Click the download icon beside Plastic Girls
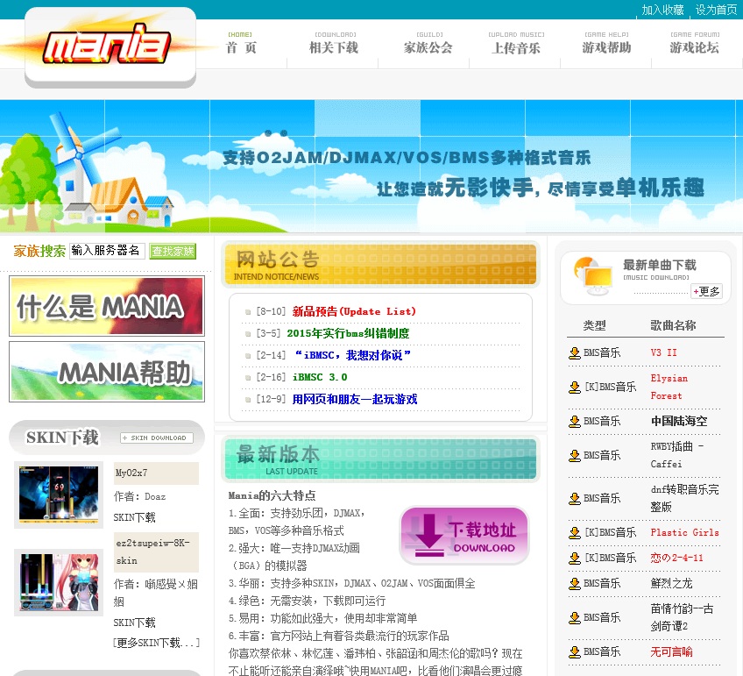 pos(574,533)
